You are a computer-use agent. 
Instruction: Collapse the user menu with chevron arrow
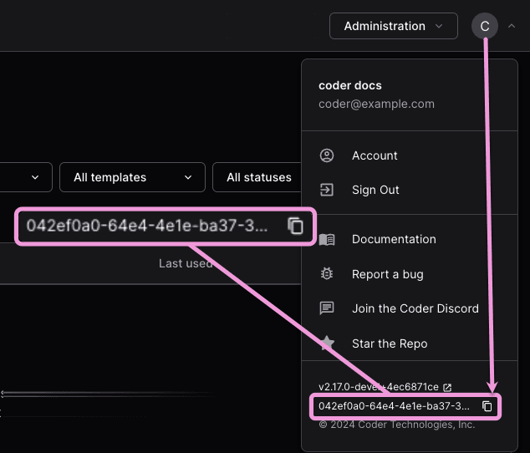512,26
